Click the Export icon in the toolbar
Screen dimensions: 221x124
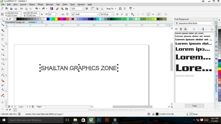tap(62, 9)
